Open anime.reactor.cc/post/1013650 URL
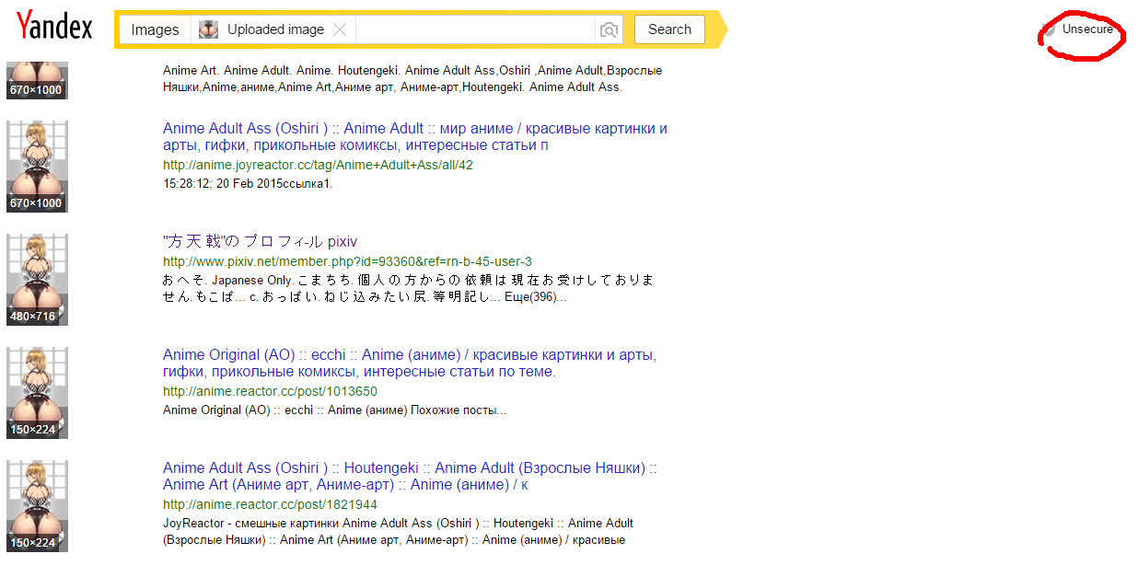Image resolution: width=1138 pixels, height=577 pixels. point(270,392)
